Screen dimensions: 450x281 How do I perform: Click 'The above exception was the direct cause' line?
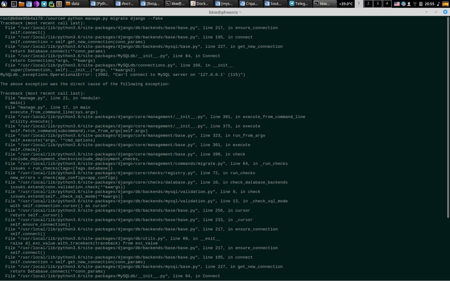point(85,84)
